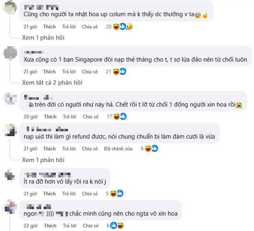Viewport: 254px width, 231px height.
Task: Share the "trên đời có người" comment
Action: click(x=91, y=117)
